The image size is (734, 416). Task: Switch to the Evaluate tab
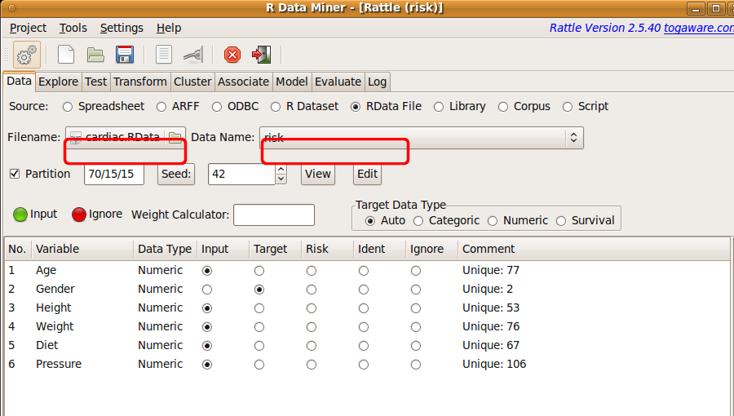point(338,82)
